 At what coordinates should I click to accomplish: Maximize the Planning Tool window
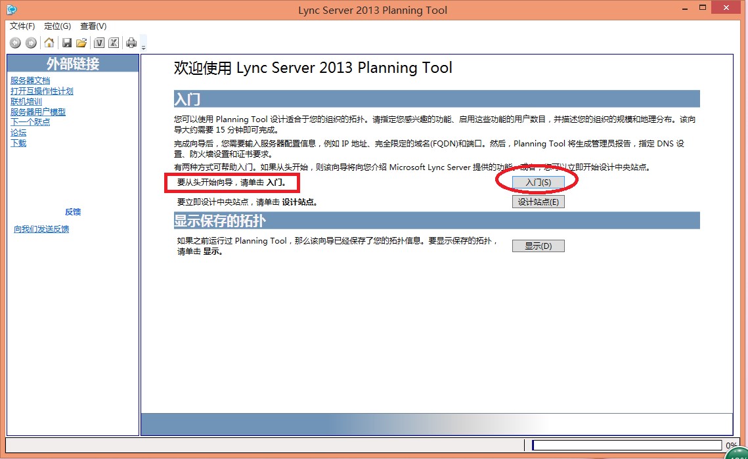[x=702, y=8]
